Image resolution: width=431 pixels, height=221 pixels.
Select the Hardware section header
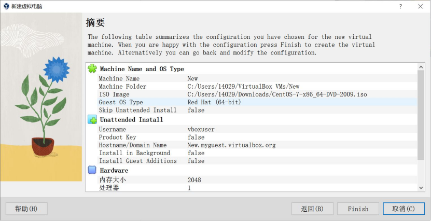click(x=114, y=171)
